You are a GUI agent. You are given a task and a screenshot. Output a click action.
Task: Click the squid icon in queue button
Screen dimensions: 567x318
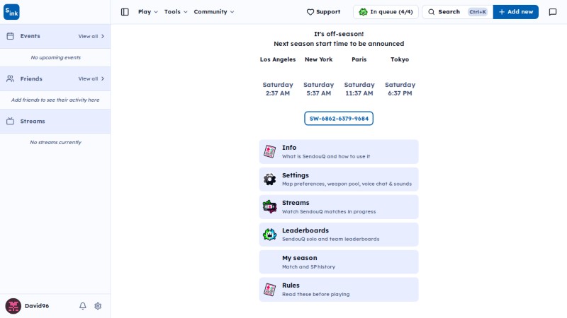[363, 12]
